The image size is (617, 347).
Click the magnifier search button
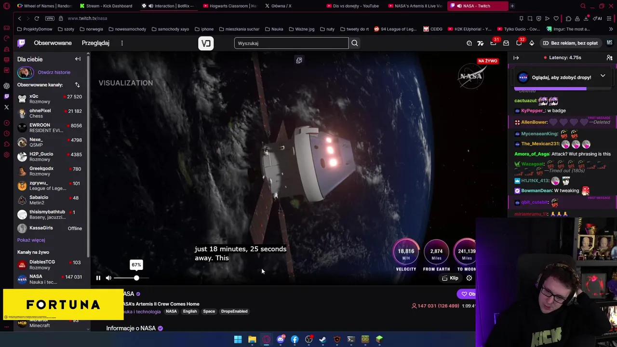354,43
